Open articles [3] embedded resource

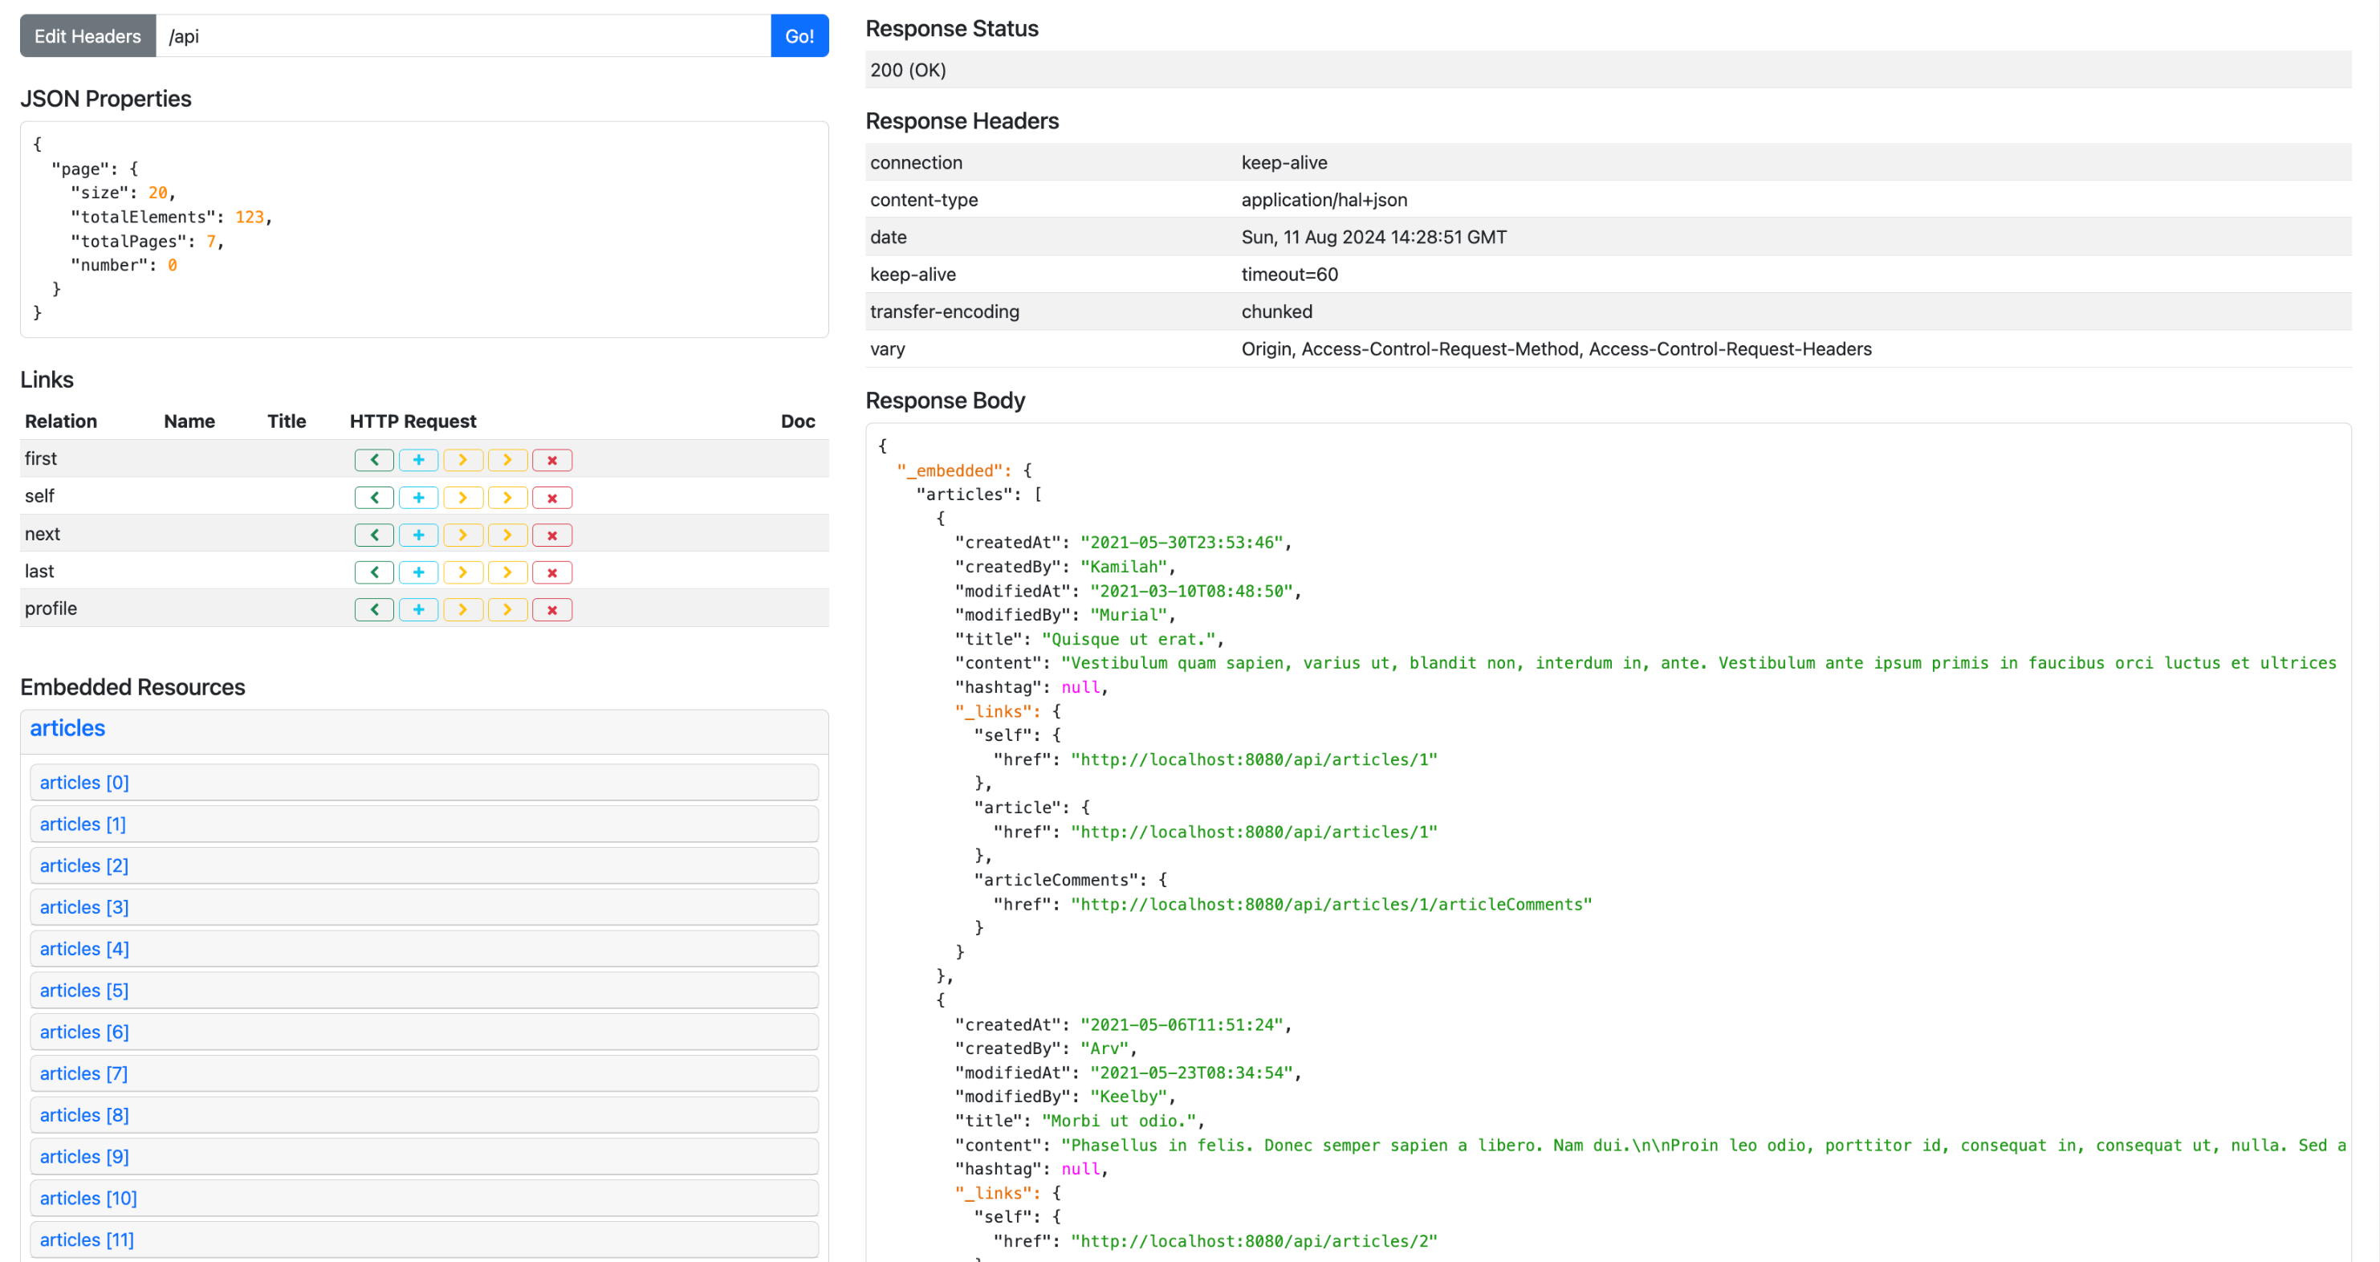84,907
